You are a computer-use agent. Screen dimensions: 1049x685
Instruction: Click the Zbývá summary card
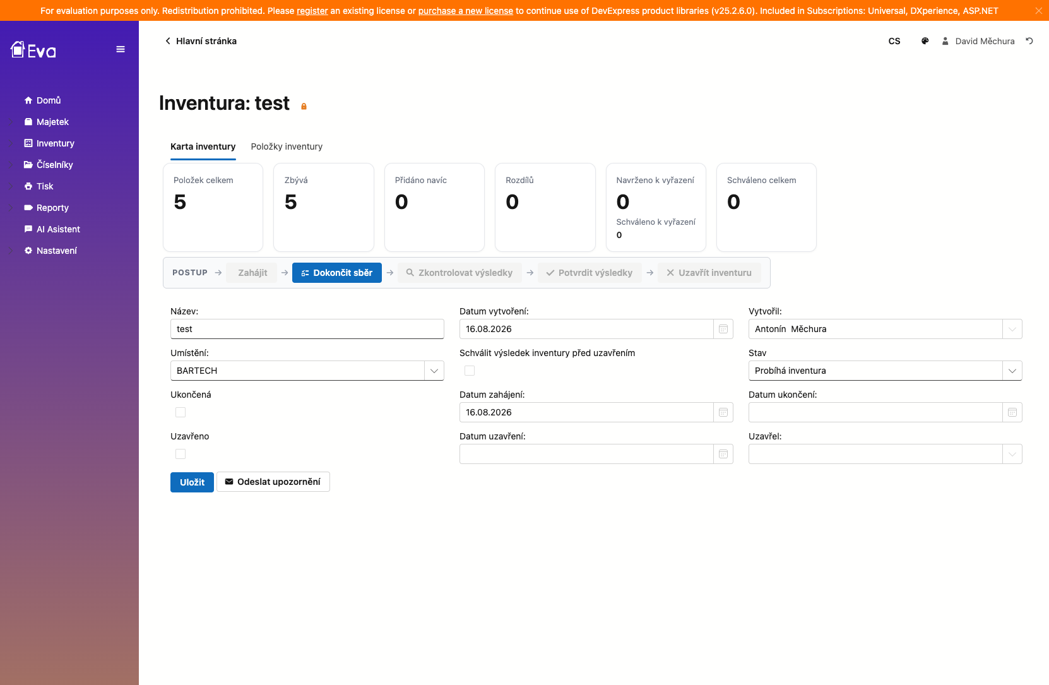coord(324,207)
